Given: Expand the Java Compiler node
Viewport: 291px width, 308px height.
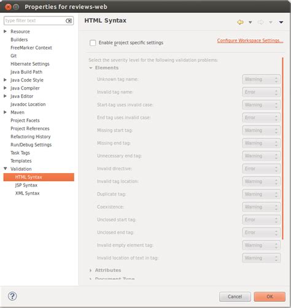Looking at the screenshot, I should click(6, 88).
